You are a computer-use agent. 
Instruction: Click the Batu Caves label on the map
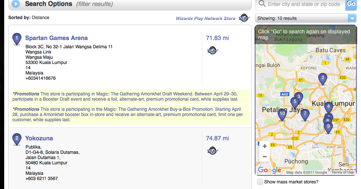(331, 50)
